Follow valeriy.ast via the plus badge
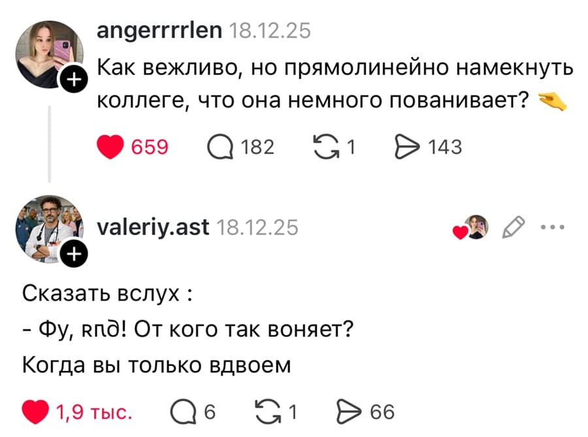The image size is (588, 437). coord(74,253)
